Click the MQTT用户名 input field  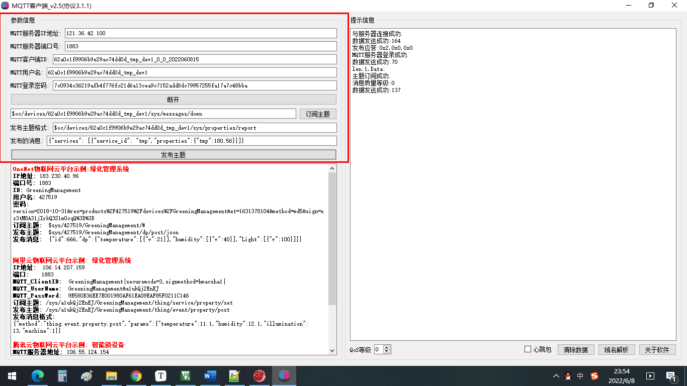[192, 72]
